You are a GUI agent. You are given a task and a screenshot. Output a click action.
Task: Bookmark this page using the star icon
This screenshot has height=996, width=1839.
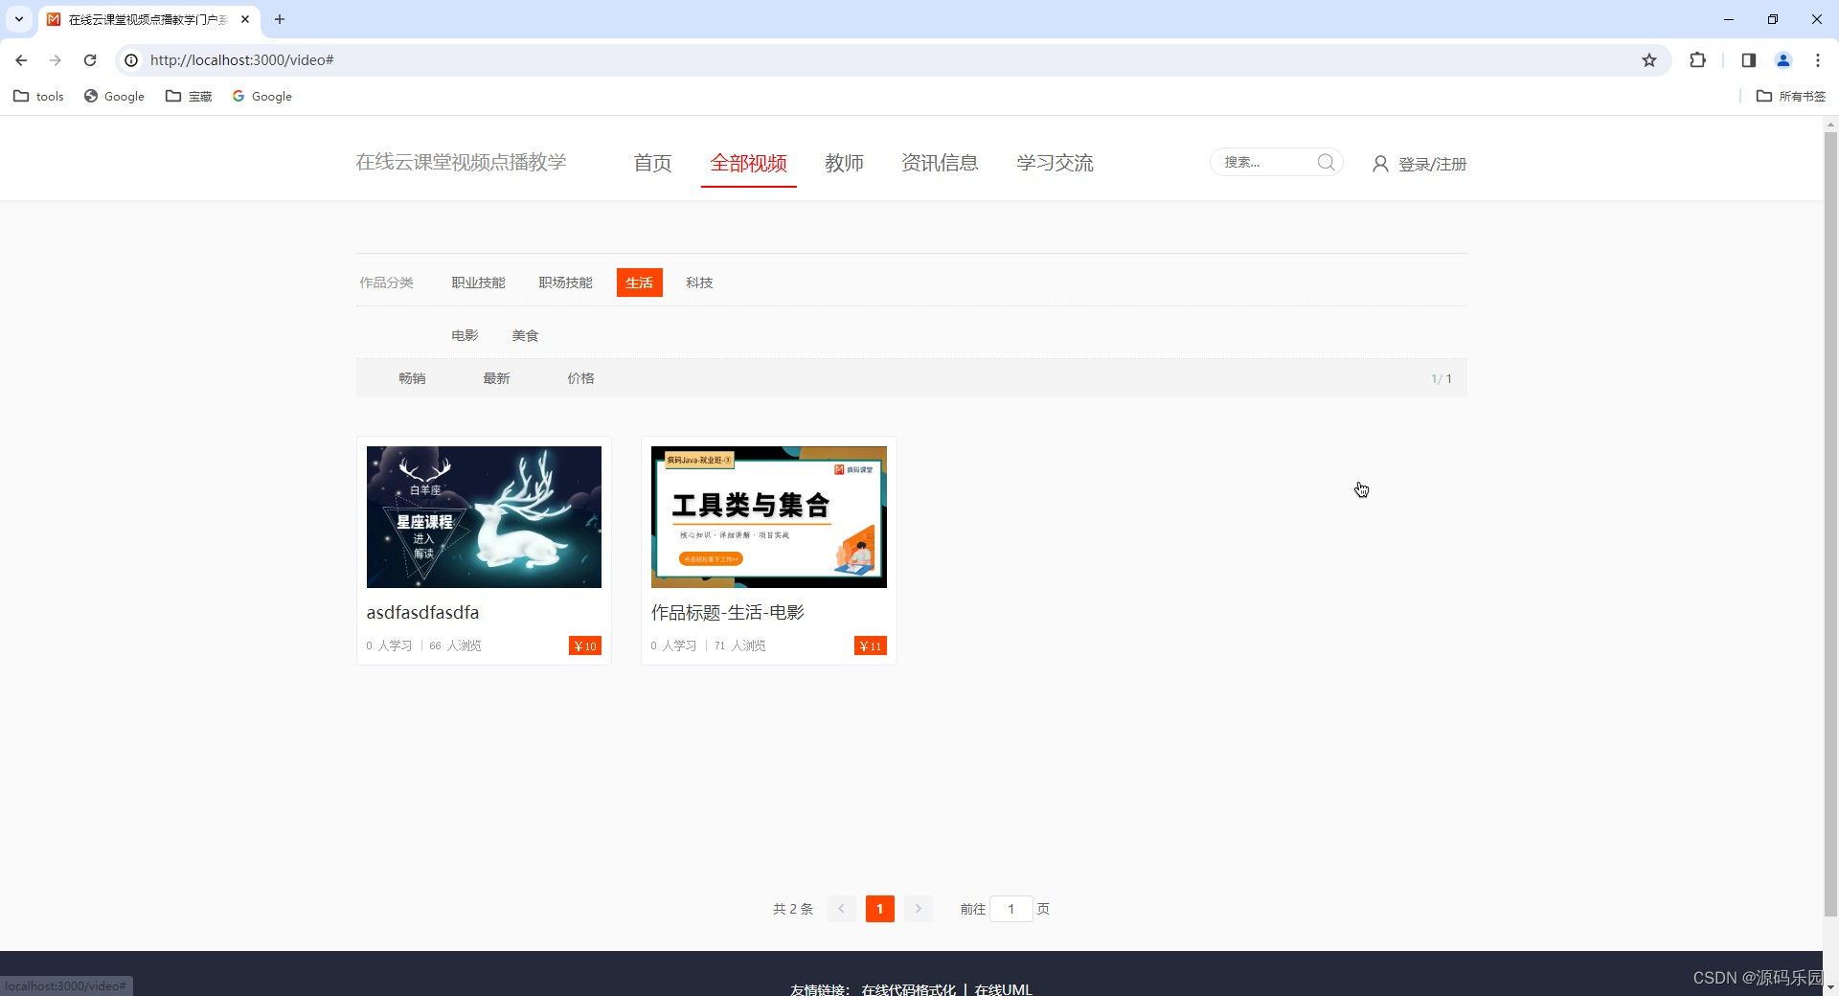tap(1649, 59)
